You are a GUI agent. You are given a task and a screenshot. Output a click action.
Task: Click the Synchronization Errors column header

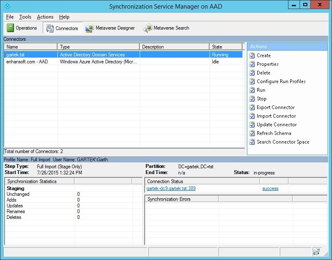[x=182, y=199]
